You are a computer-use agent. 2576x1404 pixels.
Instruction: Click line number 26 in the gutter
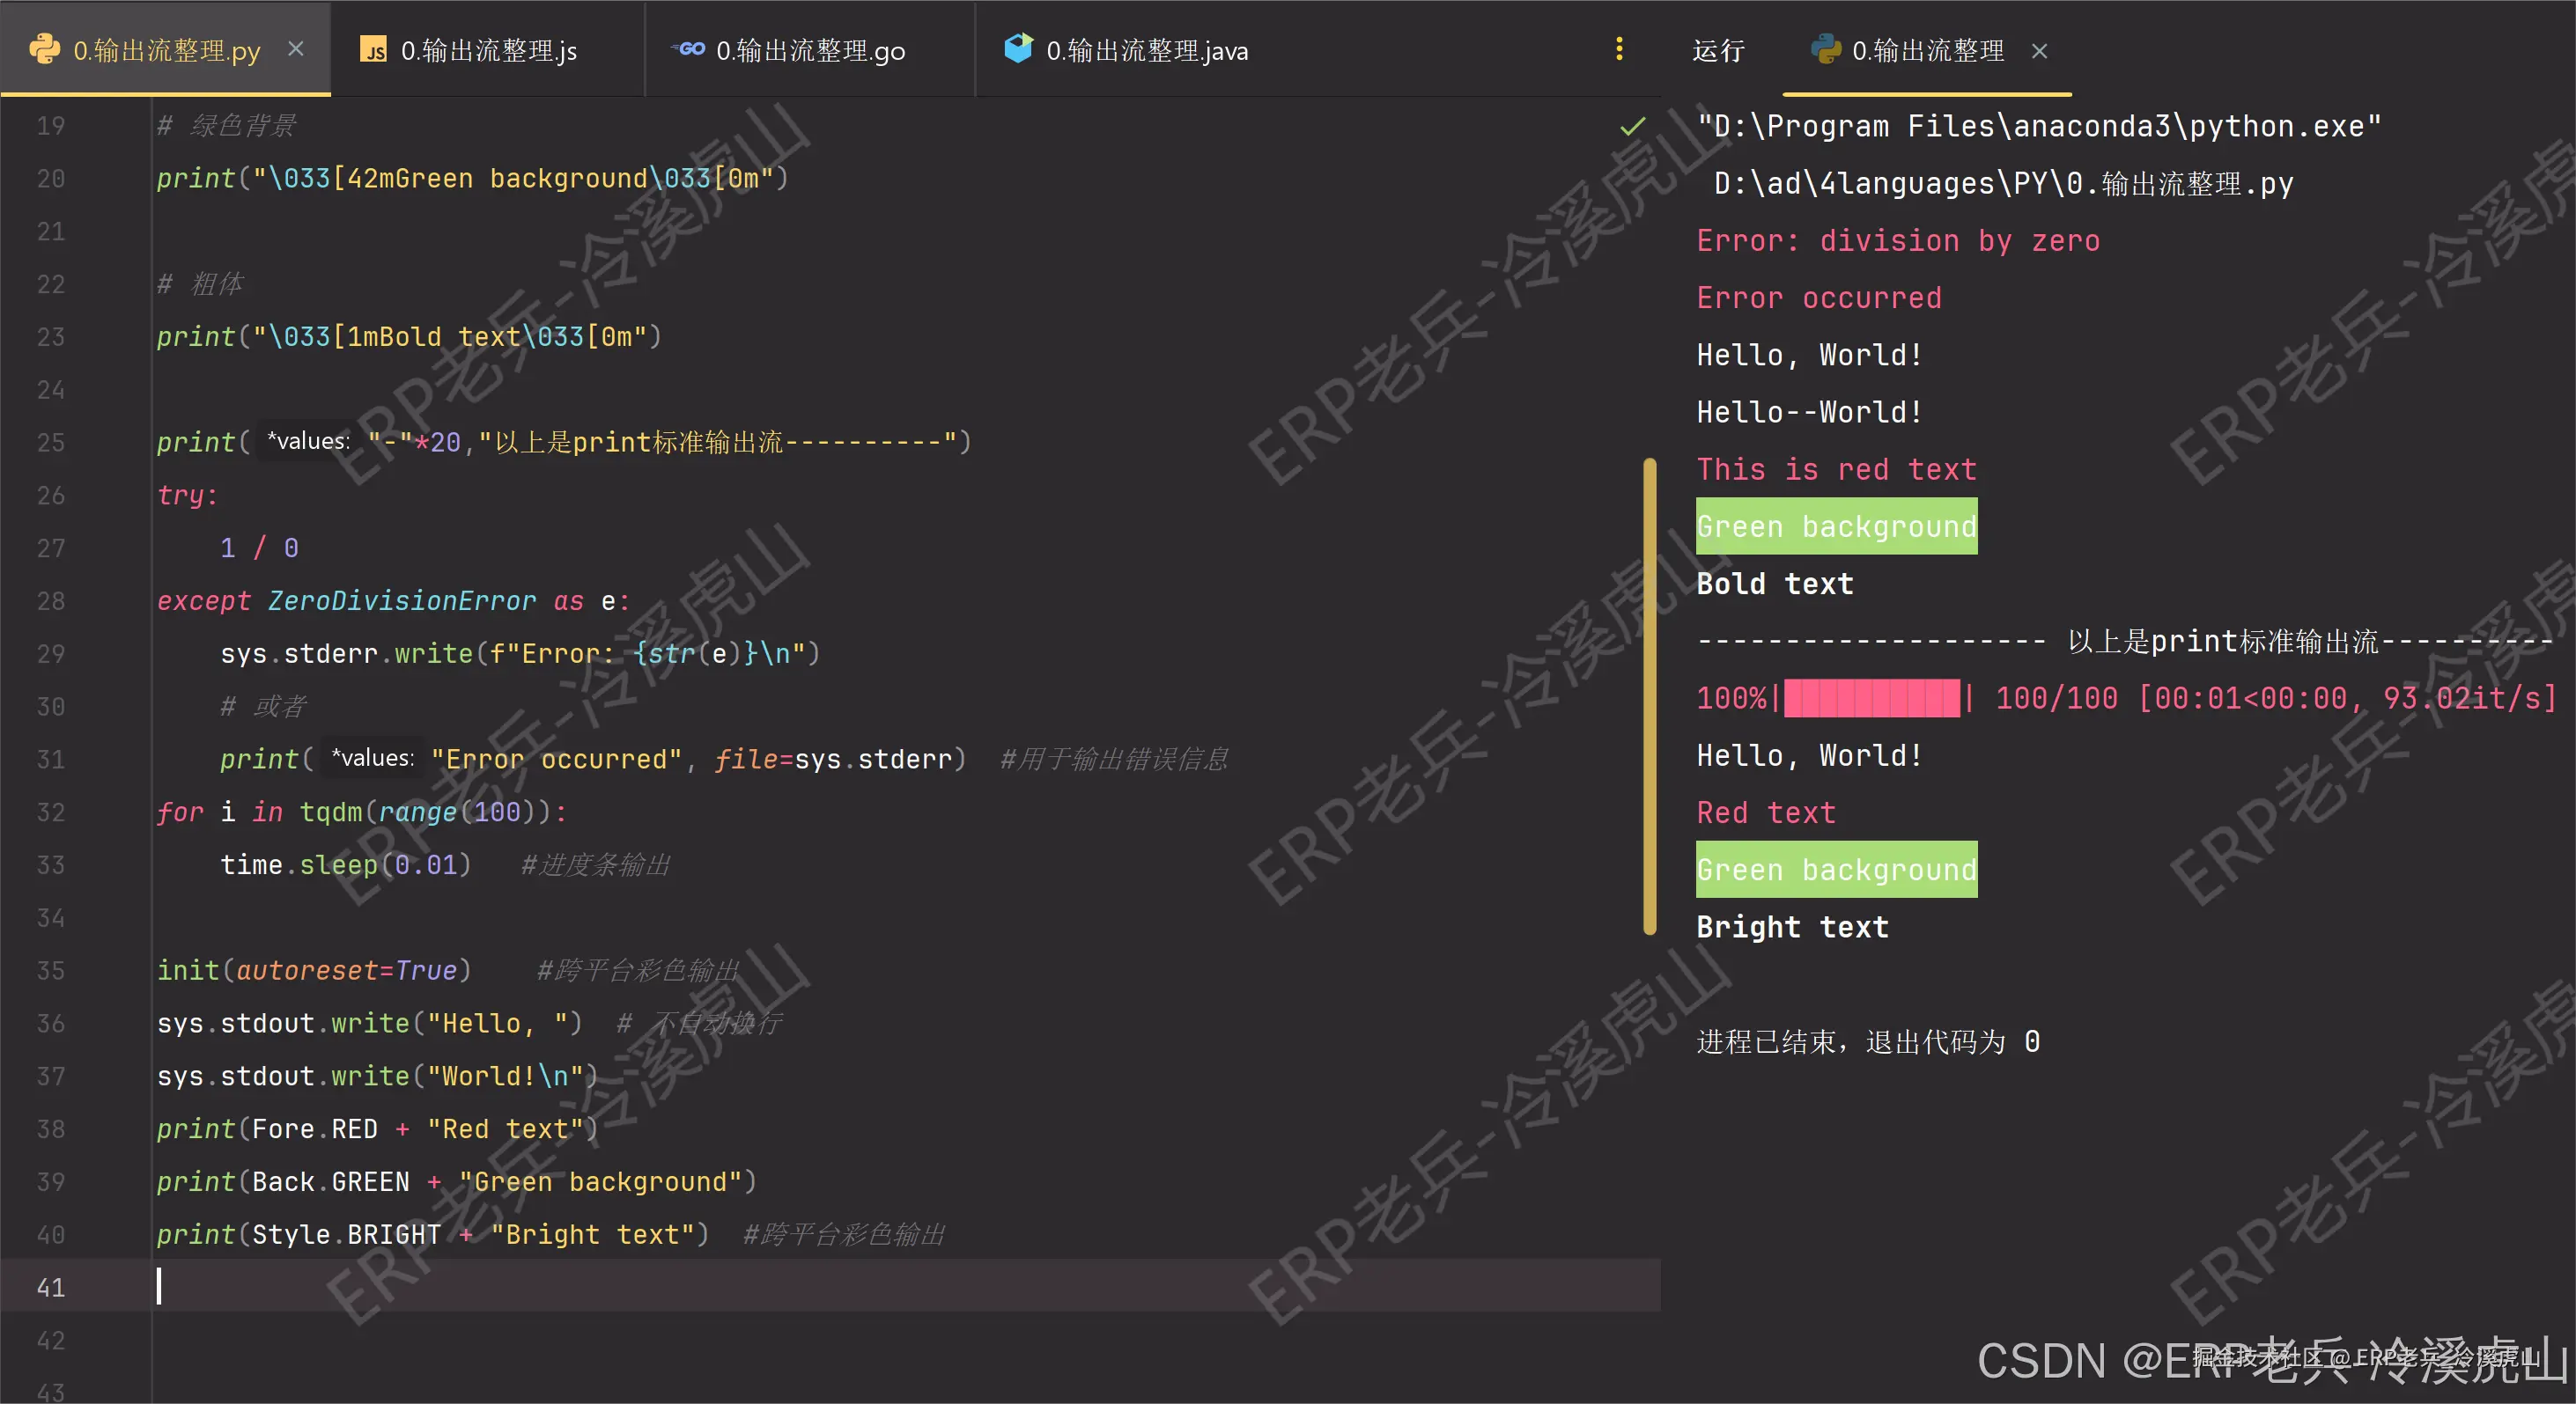tap(50, 496)
